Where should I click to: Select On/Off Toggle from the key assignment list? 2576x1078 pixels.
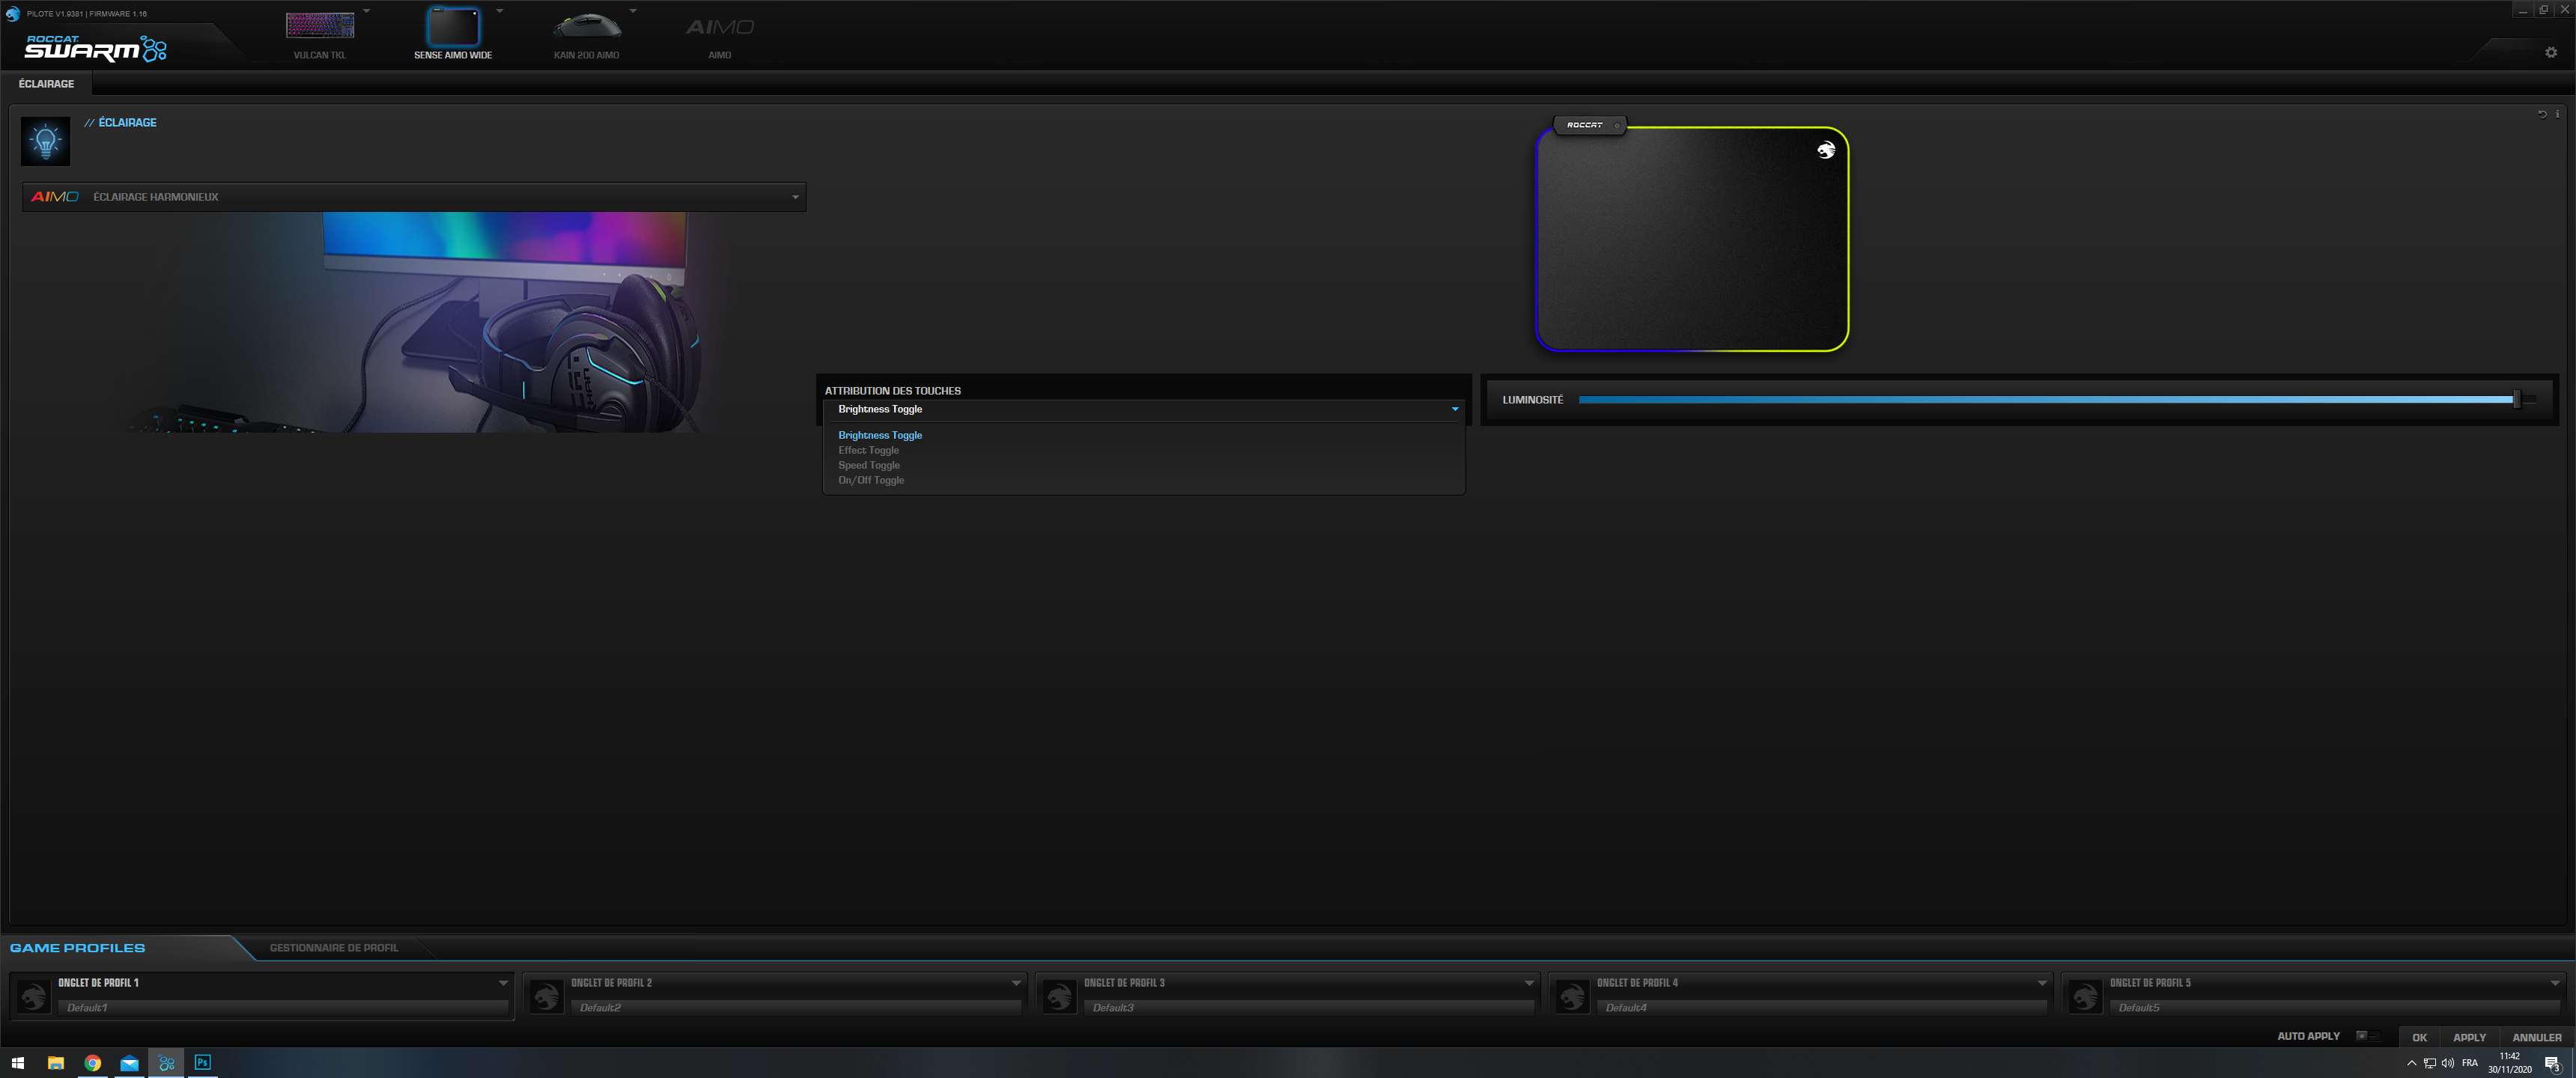[x=870, y=480]
